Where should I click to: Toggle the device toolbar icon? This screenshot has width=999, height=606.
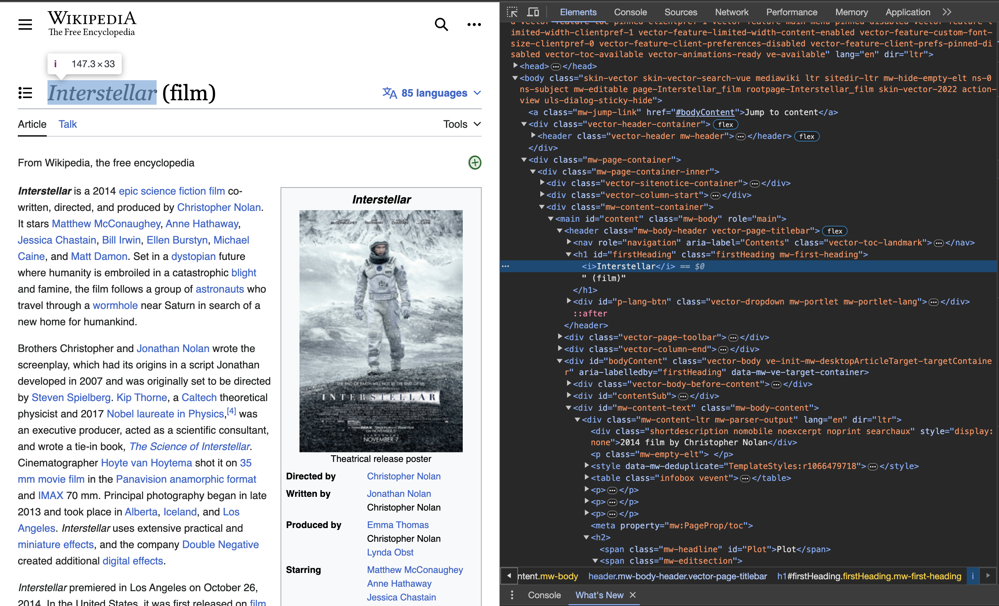point(533,12)
